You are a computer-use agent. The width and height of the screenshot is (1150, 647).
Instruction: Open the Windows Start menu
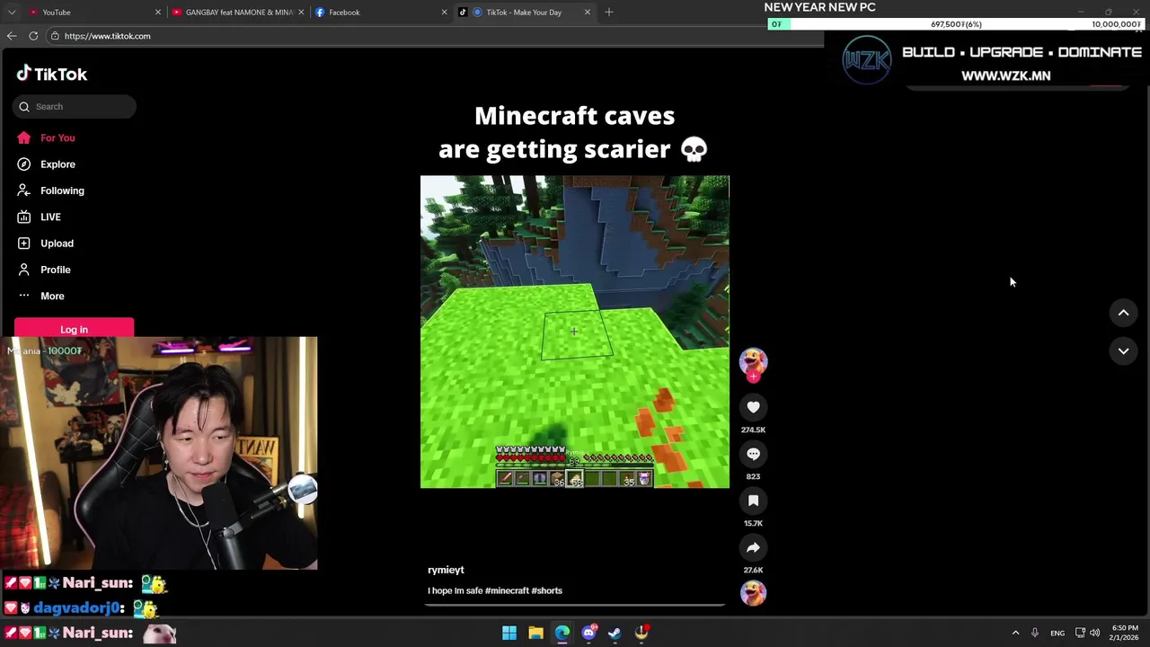[x=509, y=633]
